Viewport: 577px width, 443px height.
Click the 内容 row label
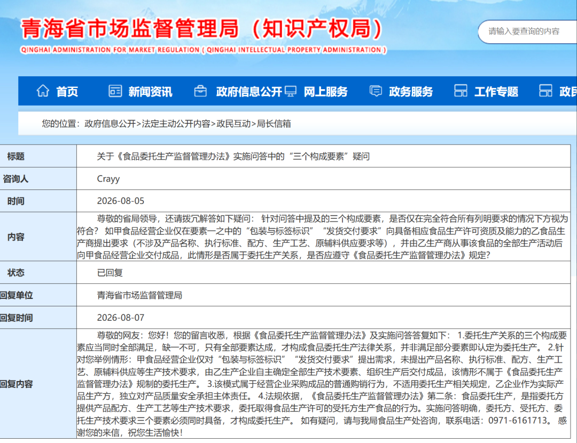click(16, 237)
